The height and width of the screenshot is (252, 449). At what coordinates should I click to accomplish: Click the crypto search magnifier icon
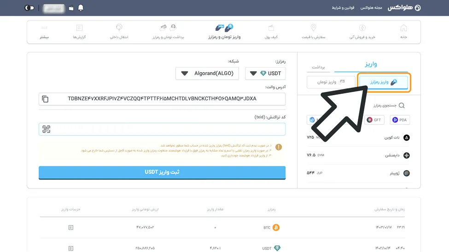(x=402, y=106)
